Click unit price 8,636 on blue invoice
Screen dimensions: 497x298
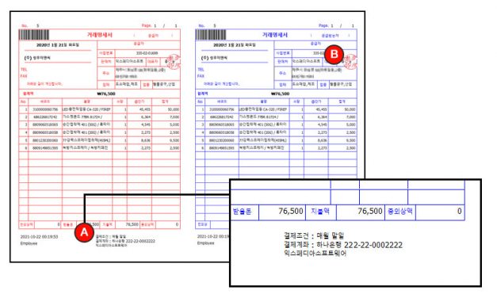(322, 140)
